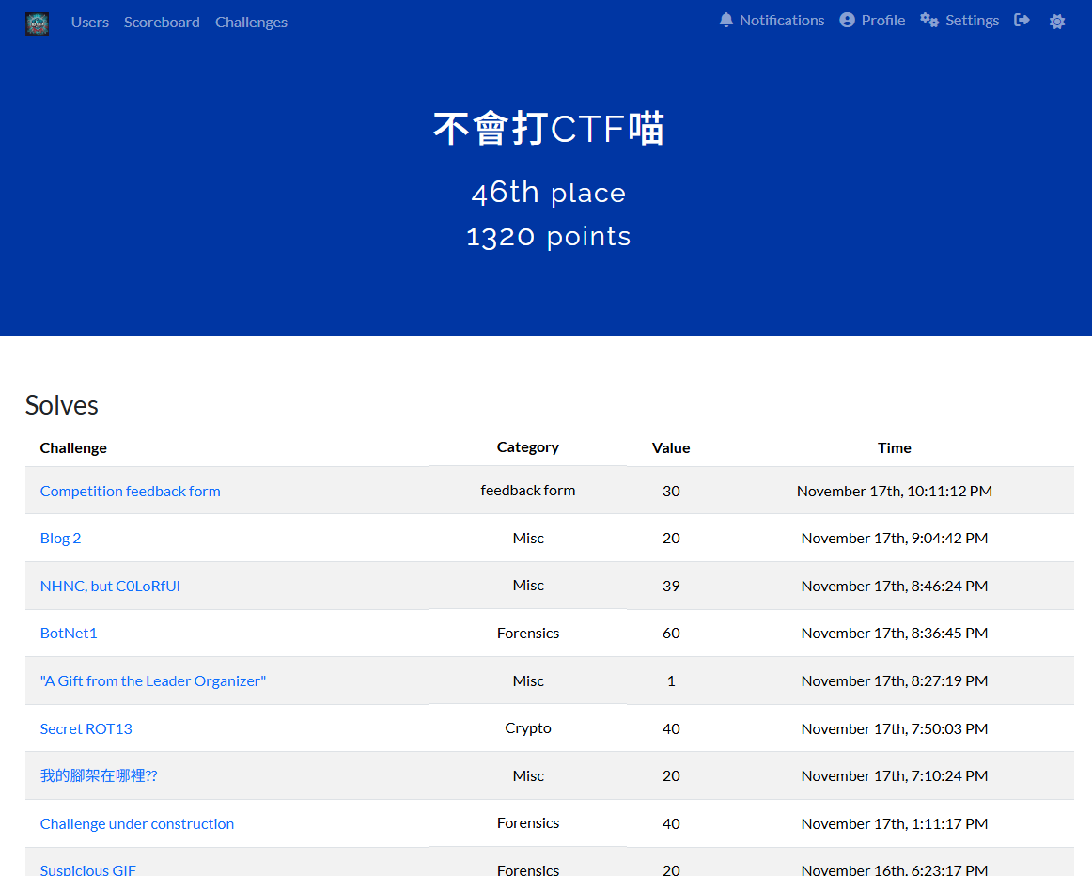Open Challenge under construction link
The width and height of the screenshot is (1092, 876).
point(137,823)
